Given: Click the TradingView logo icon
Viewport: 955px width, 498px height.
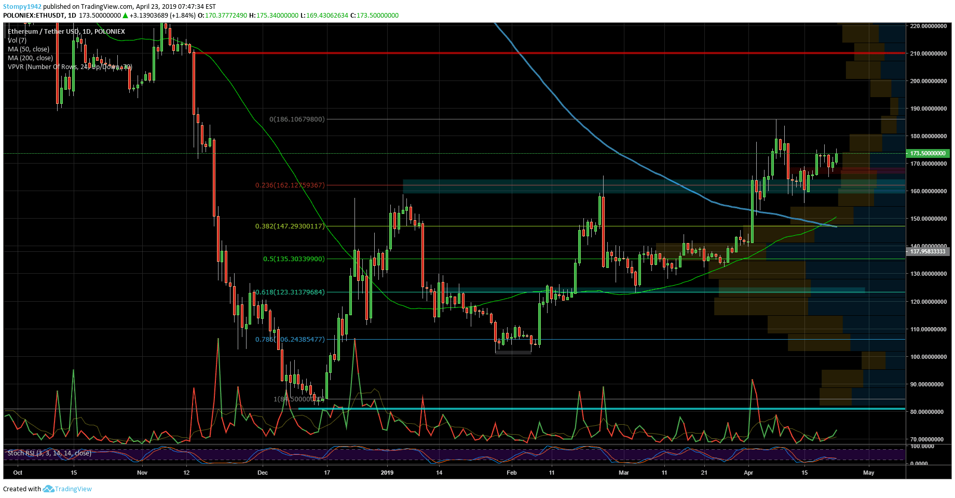Looking at the screenshot, I should click(x=48, y=489).
